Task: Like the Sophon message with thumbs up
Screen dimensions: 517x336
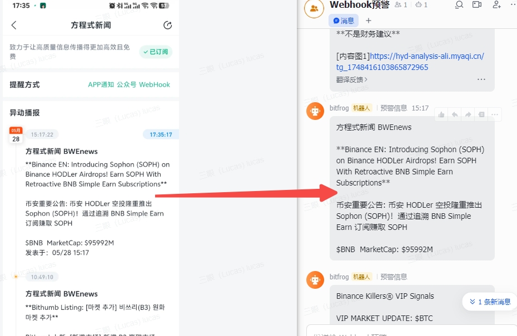Action: pos(441,114)
